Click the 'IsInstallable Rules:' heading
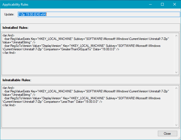 17,80
